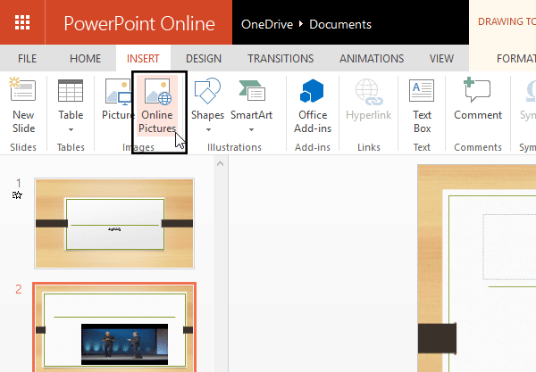Switch to the DESIGN tab
The height and width of the screenshot is (372, 536).
pyautogui.click(x=203, y=59)
